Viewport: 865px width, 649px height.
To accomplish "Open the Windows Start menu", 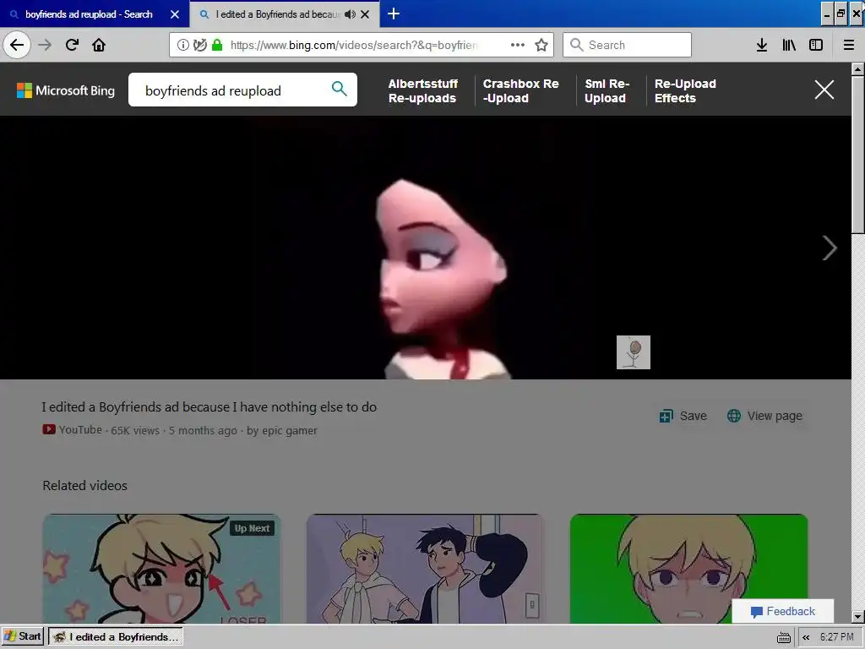I will point(23,636).
